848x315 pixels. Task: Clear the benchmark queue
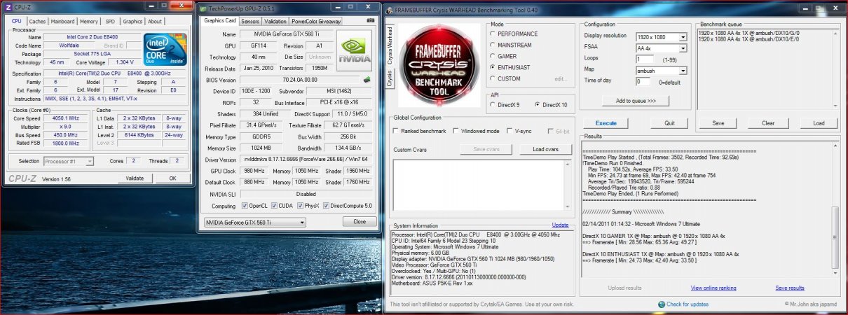pos(768,123)
